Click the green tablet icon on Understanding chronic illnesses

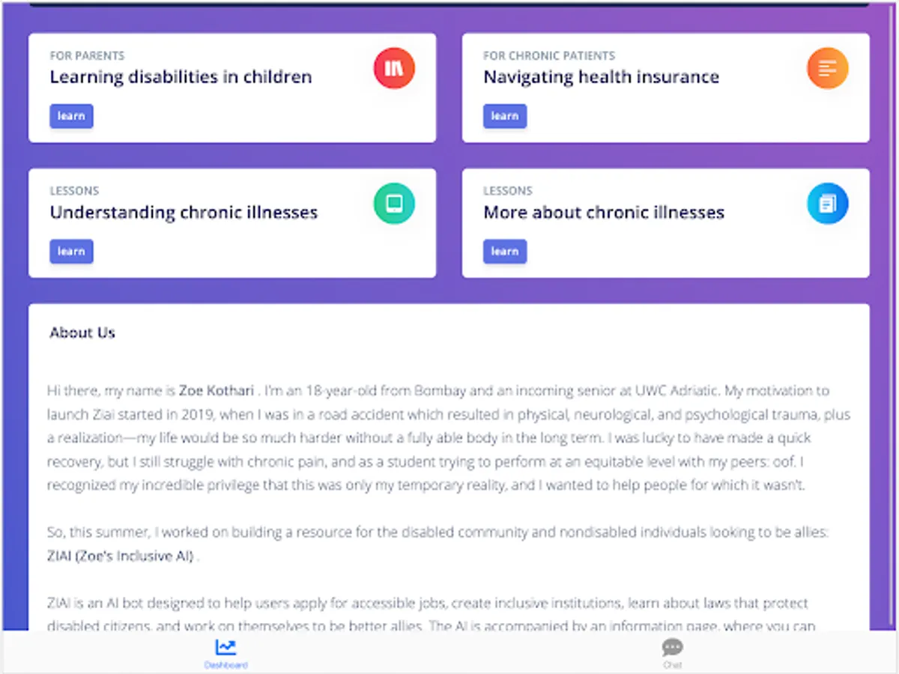point(394,204)
